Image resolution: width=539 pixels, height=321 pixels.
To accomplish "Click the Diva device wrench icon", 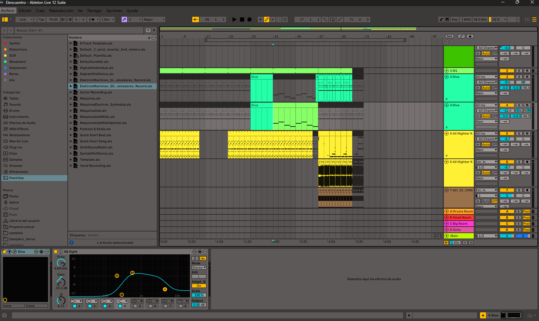I will [x=15, y=252].
